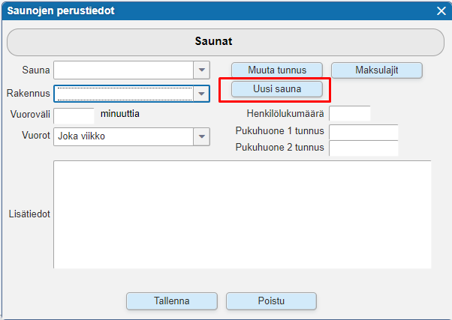Select the Pukuhuone 2 tunnus field
452x320 pixels.
363,148
